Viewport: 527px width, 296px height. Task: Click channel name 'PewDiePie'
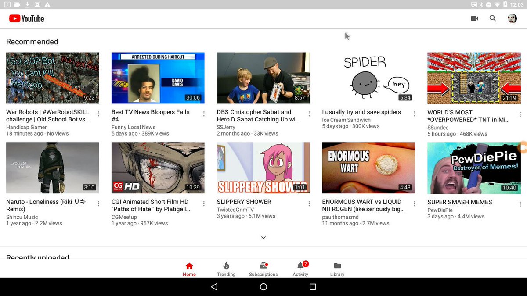[440, 210]
